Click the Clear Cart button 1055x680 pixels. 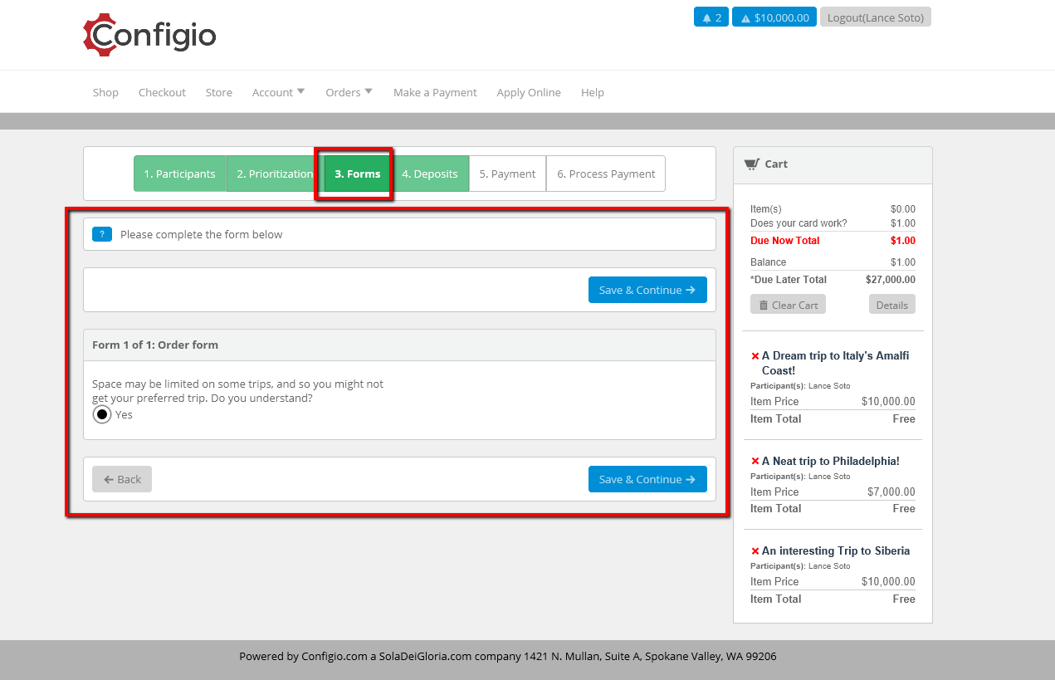pyautogui.click(x=788, y=305)
